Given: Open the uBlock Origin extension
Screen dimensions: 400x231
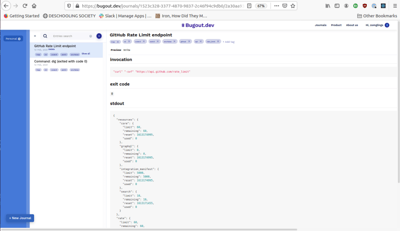Looking at the screenshot, I should click(x=365, y=5).
